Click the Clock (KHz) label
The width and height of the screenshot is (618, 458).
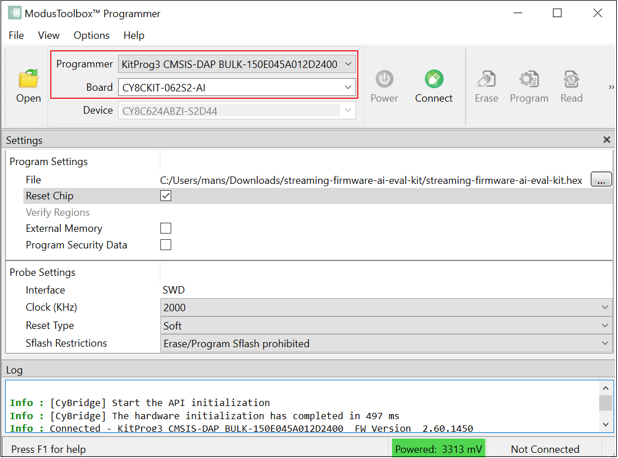(x=51, y=307)
